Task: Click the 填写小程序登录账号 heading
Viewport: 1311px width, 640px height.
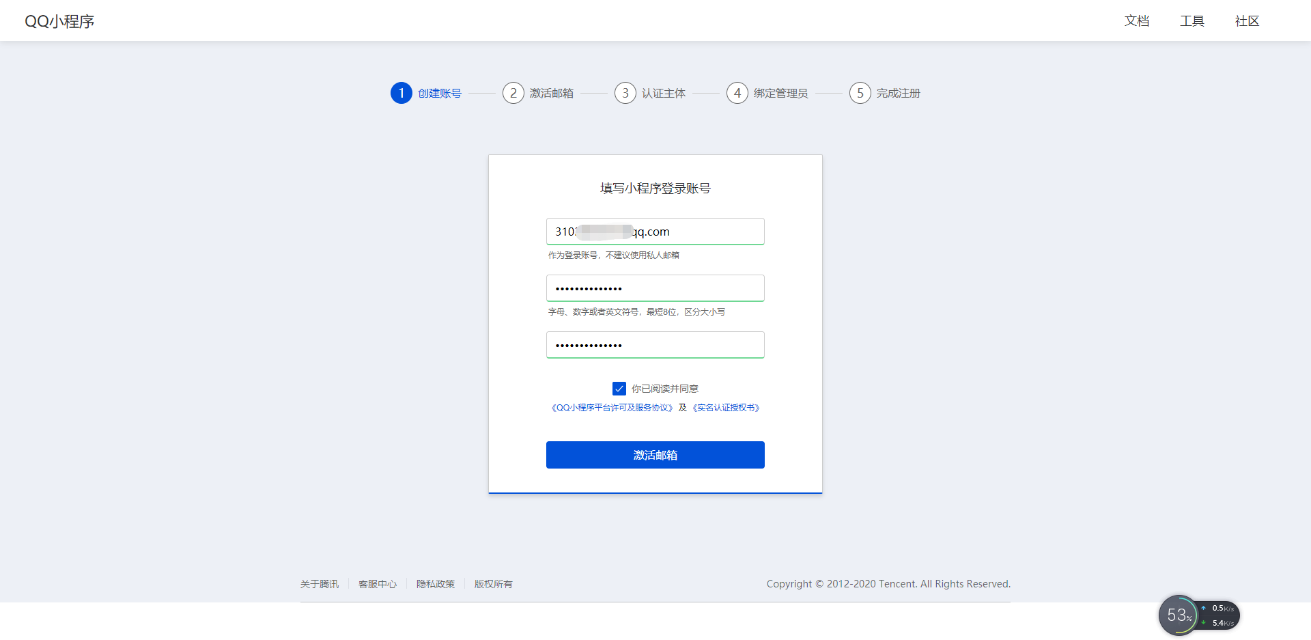Action: (x=655, y=189)
